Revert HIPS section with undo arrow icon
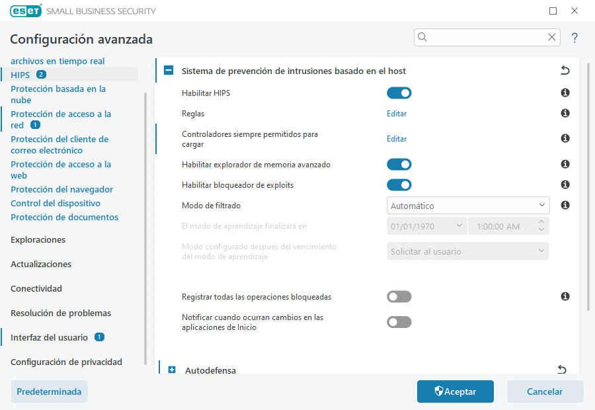Screen dimensions: 595x410 click(x=565, y=70)
